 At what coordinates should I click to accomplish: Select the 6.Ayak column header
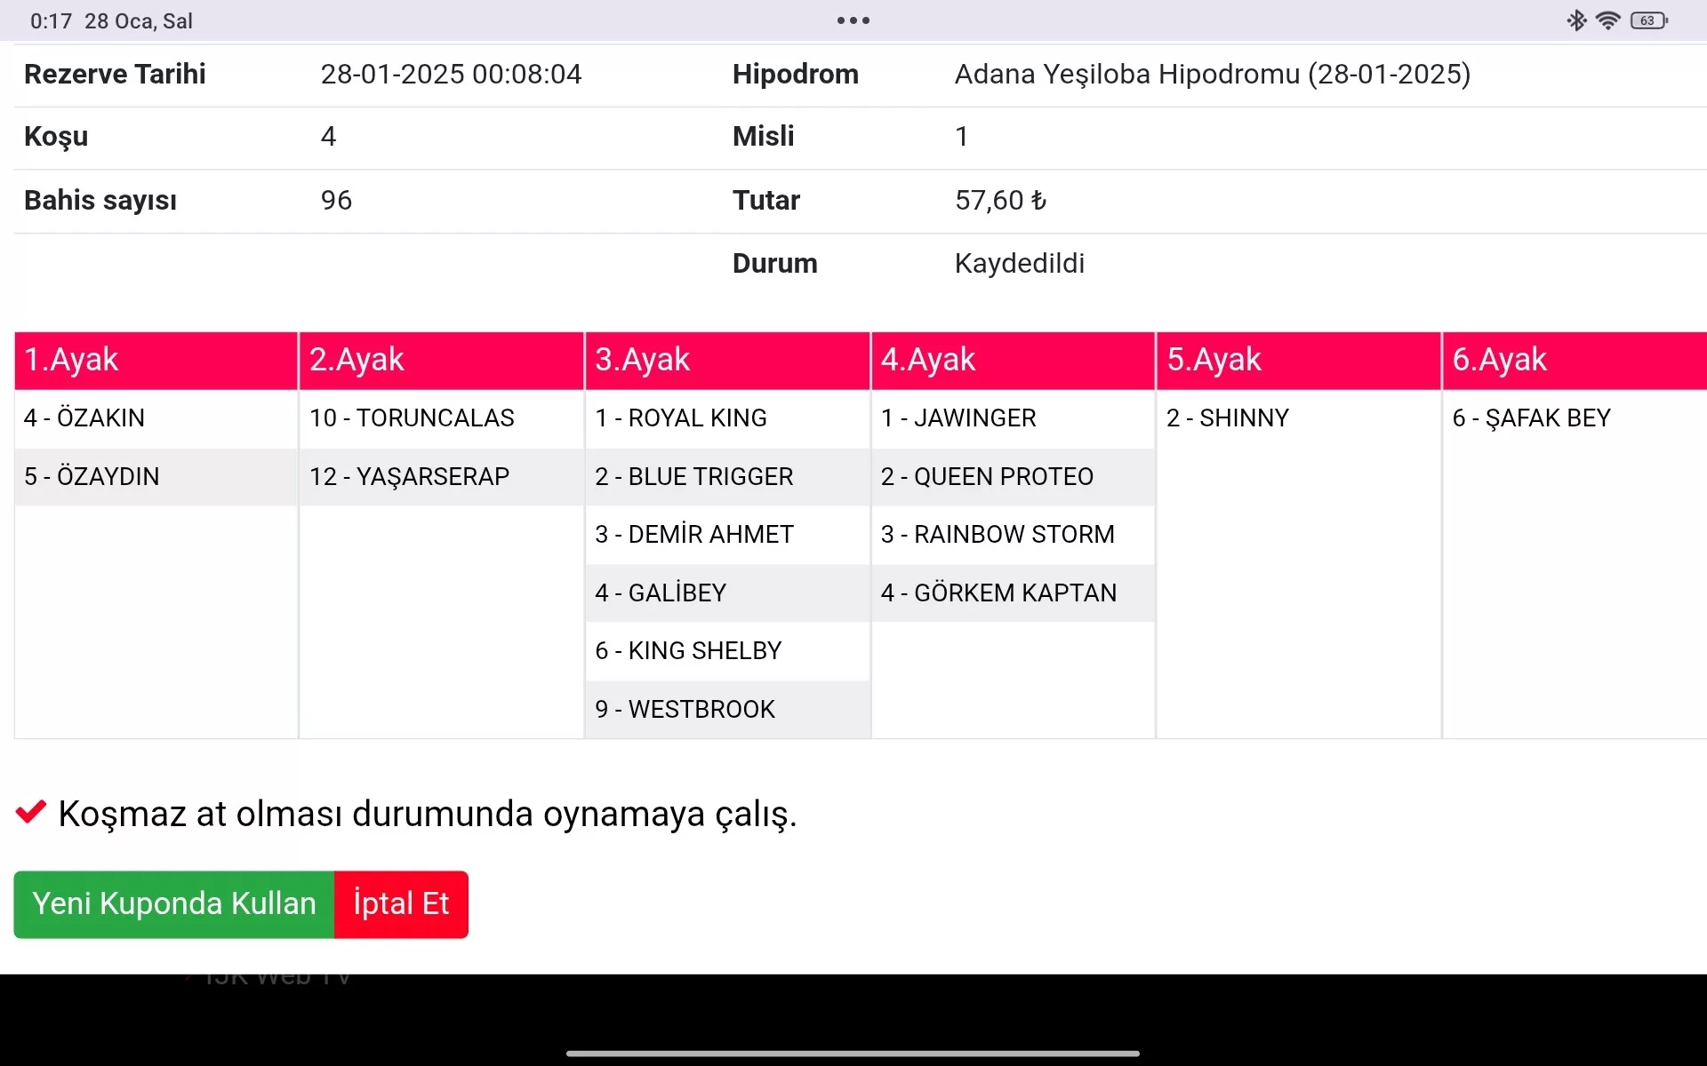[x=1574, y=360]
